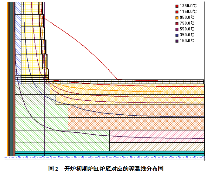Click the dark 150.0℃ legend swatch
Viewport: 212px width, 174px height.
point(177,41)
